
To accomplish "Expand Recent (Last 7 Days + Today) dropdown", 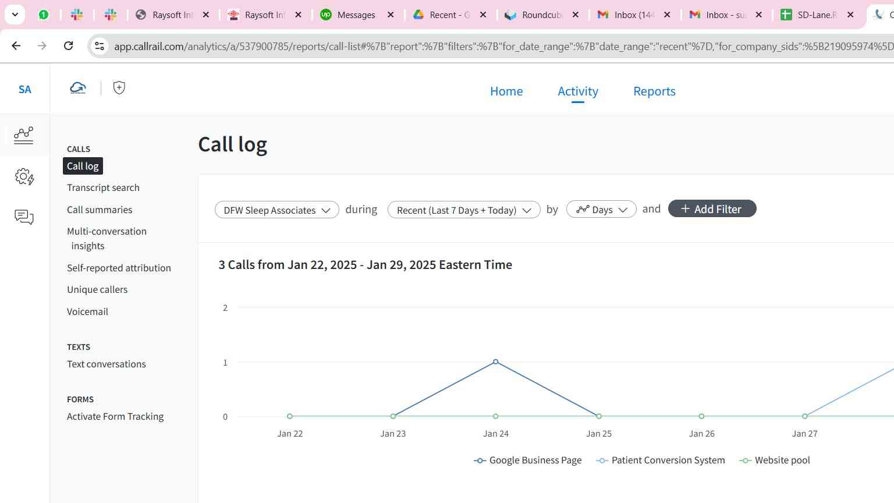I will point(464,210).
